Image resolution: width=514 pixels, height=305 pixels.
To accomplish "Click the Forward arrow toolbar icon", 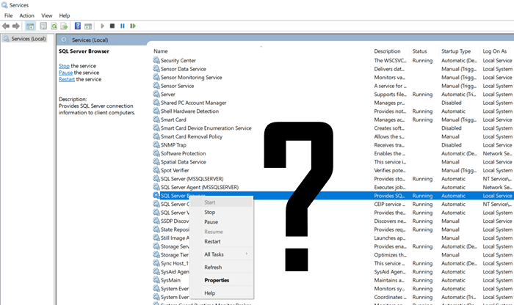I will point(17,26).
